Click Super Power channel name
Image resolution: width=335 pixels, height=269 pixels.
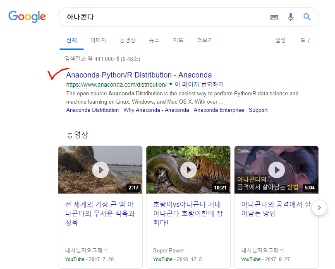[x=169, y=250]
